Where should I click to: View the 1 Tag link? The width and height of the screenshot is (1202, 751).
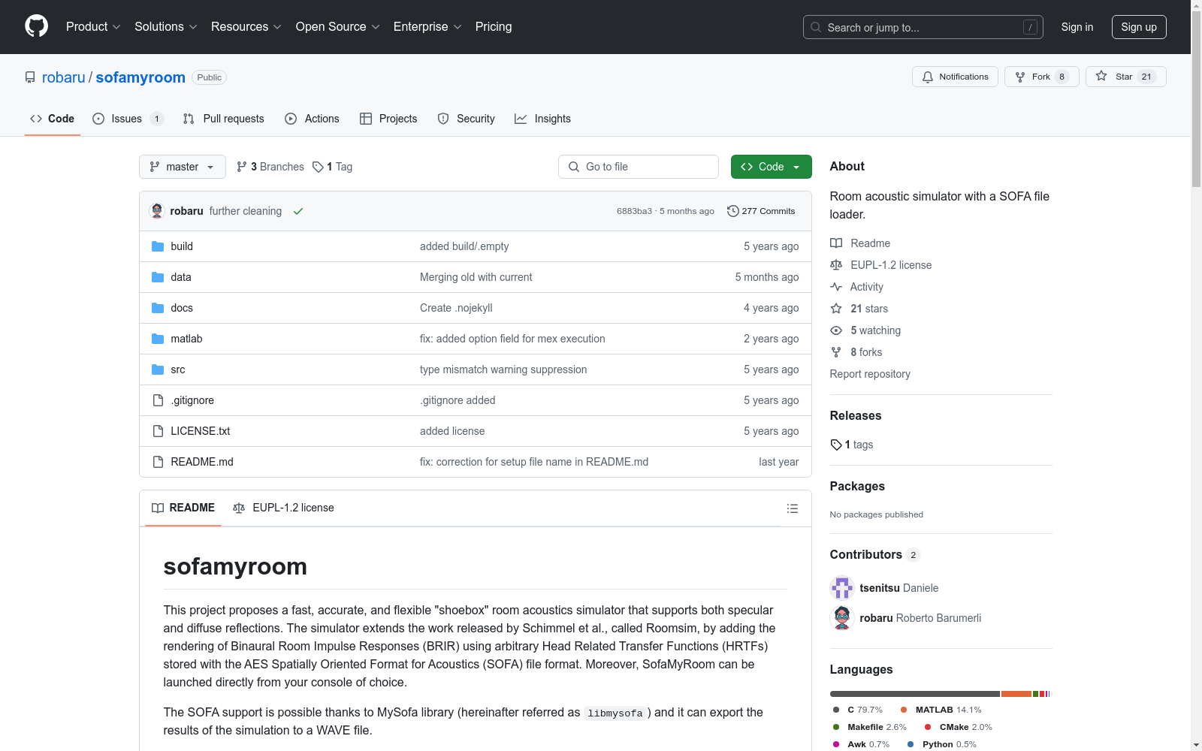tap(332, 167)
